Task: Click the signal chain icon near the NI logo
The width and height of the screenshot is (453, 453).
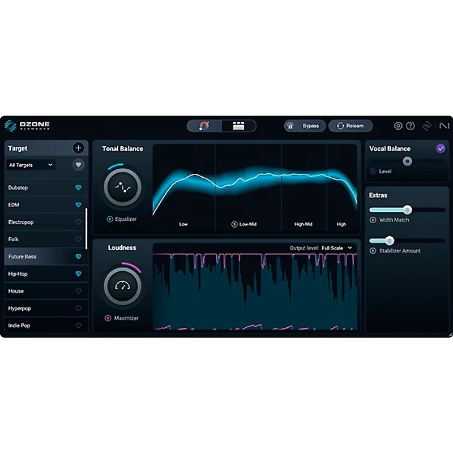Action: point(426,126)
